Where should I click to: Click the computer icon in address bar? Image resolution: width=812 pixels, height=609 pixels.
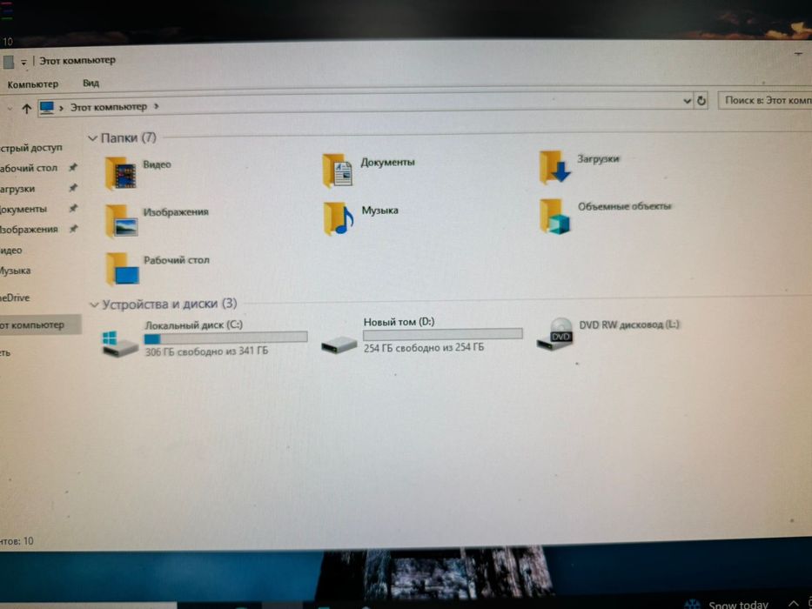point(47,108)
